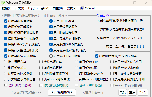
Task: Toggle 启用设备自动播放服务 checkbox
Action: 6,33
